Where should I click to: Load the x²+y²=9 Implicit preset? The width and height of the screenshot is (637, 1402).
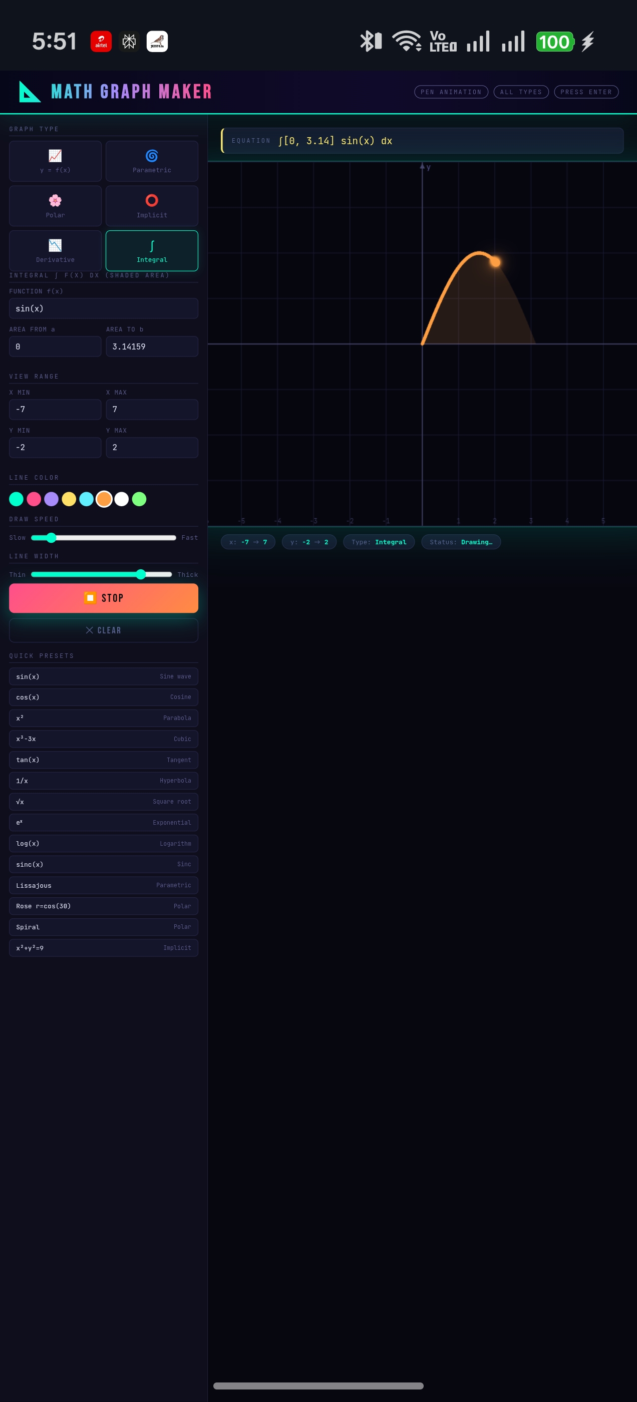click(104, 947)
